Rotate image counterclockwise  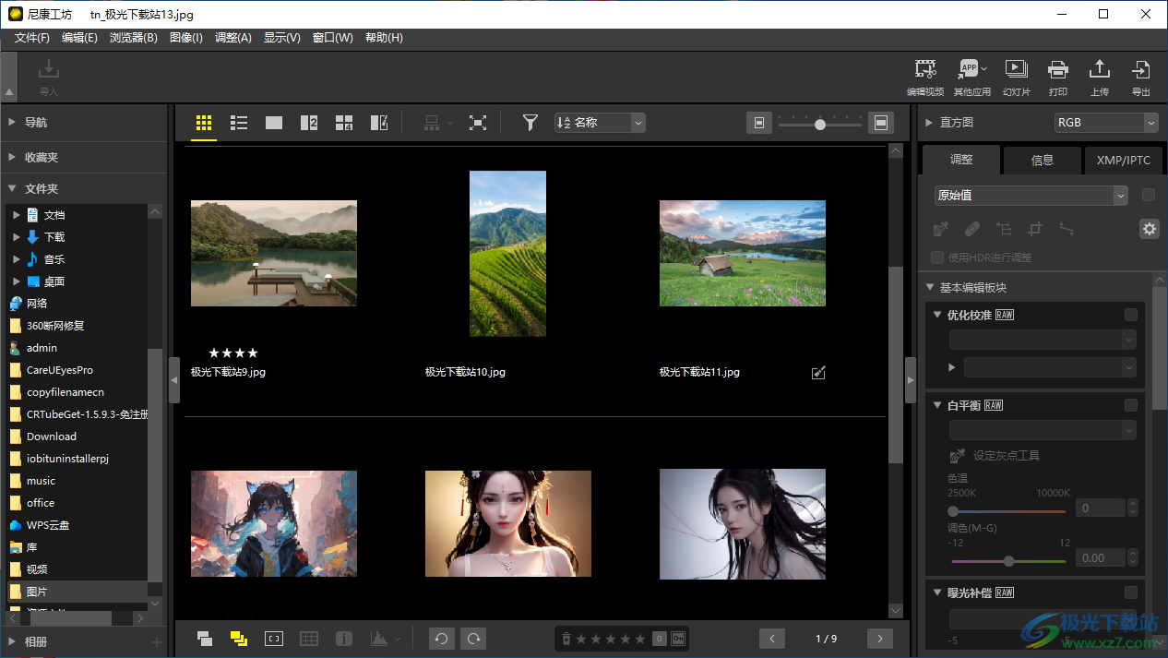(442, 638)
